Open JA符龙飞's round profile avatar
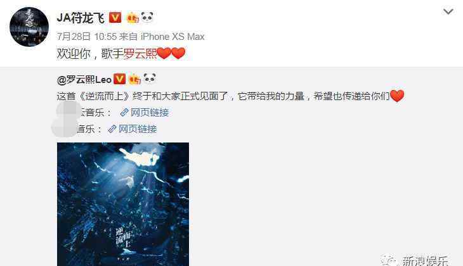Viewport: 463px width, 266px height. coord(29,27)
